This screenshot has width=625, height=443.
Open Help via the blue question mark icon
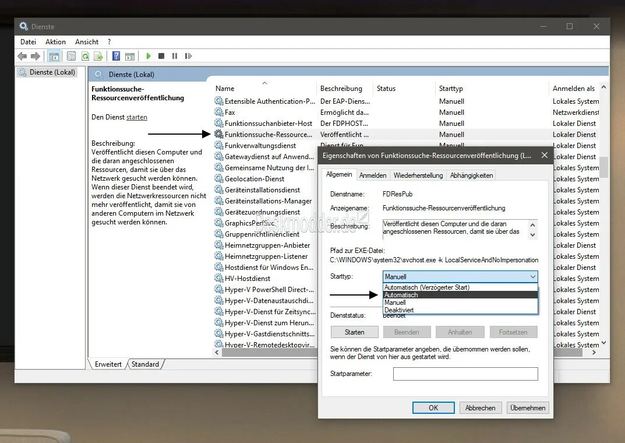click(x=116, y=55)
